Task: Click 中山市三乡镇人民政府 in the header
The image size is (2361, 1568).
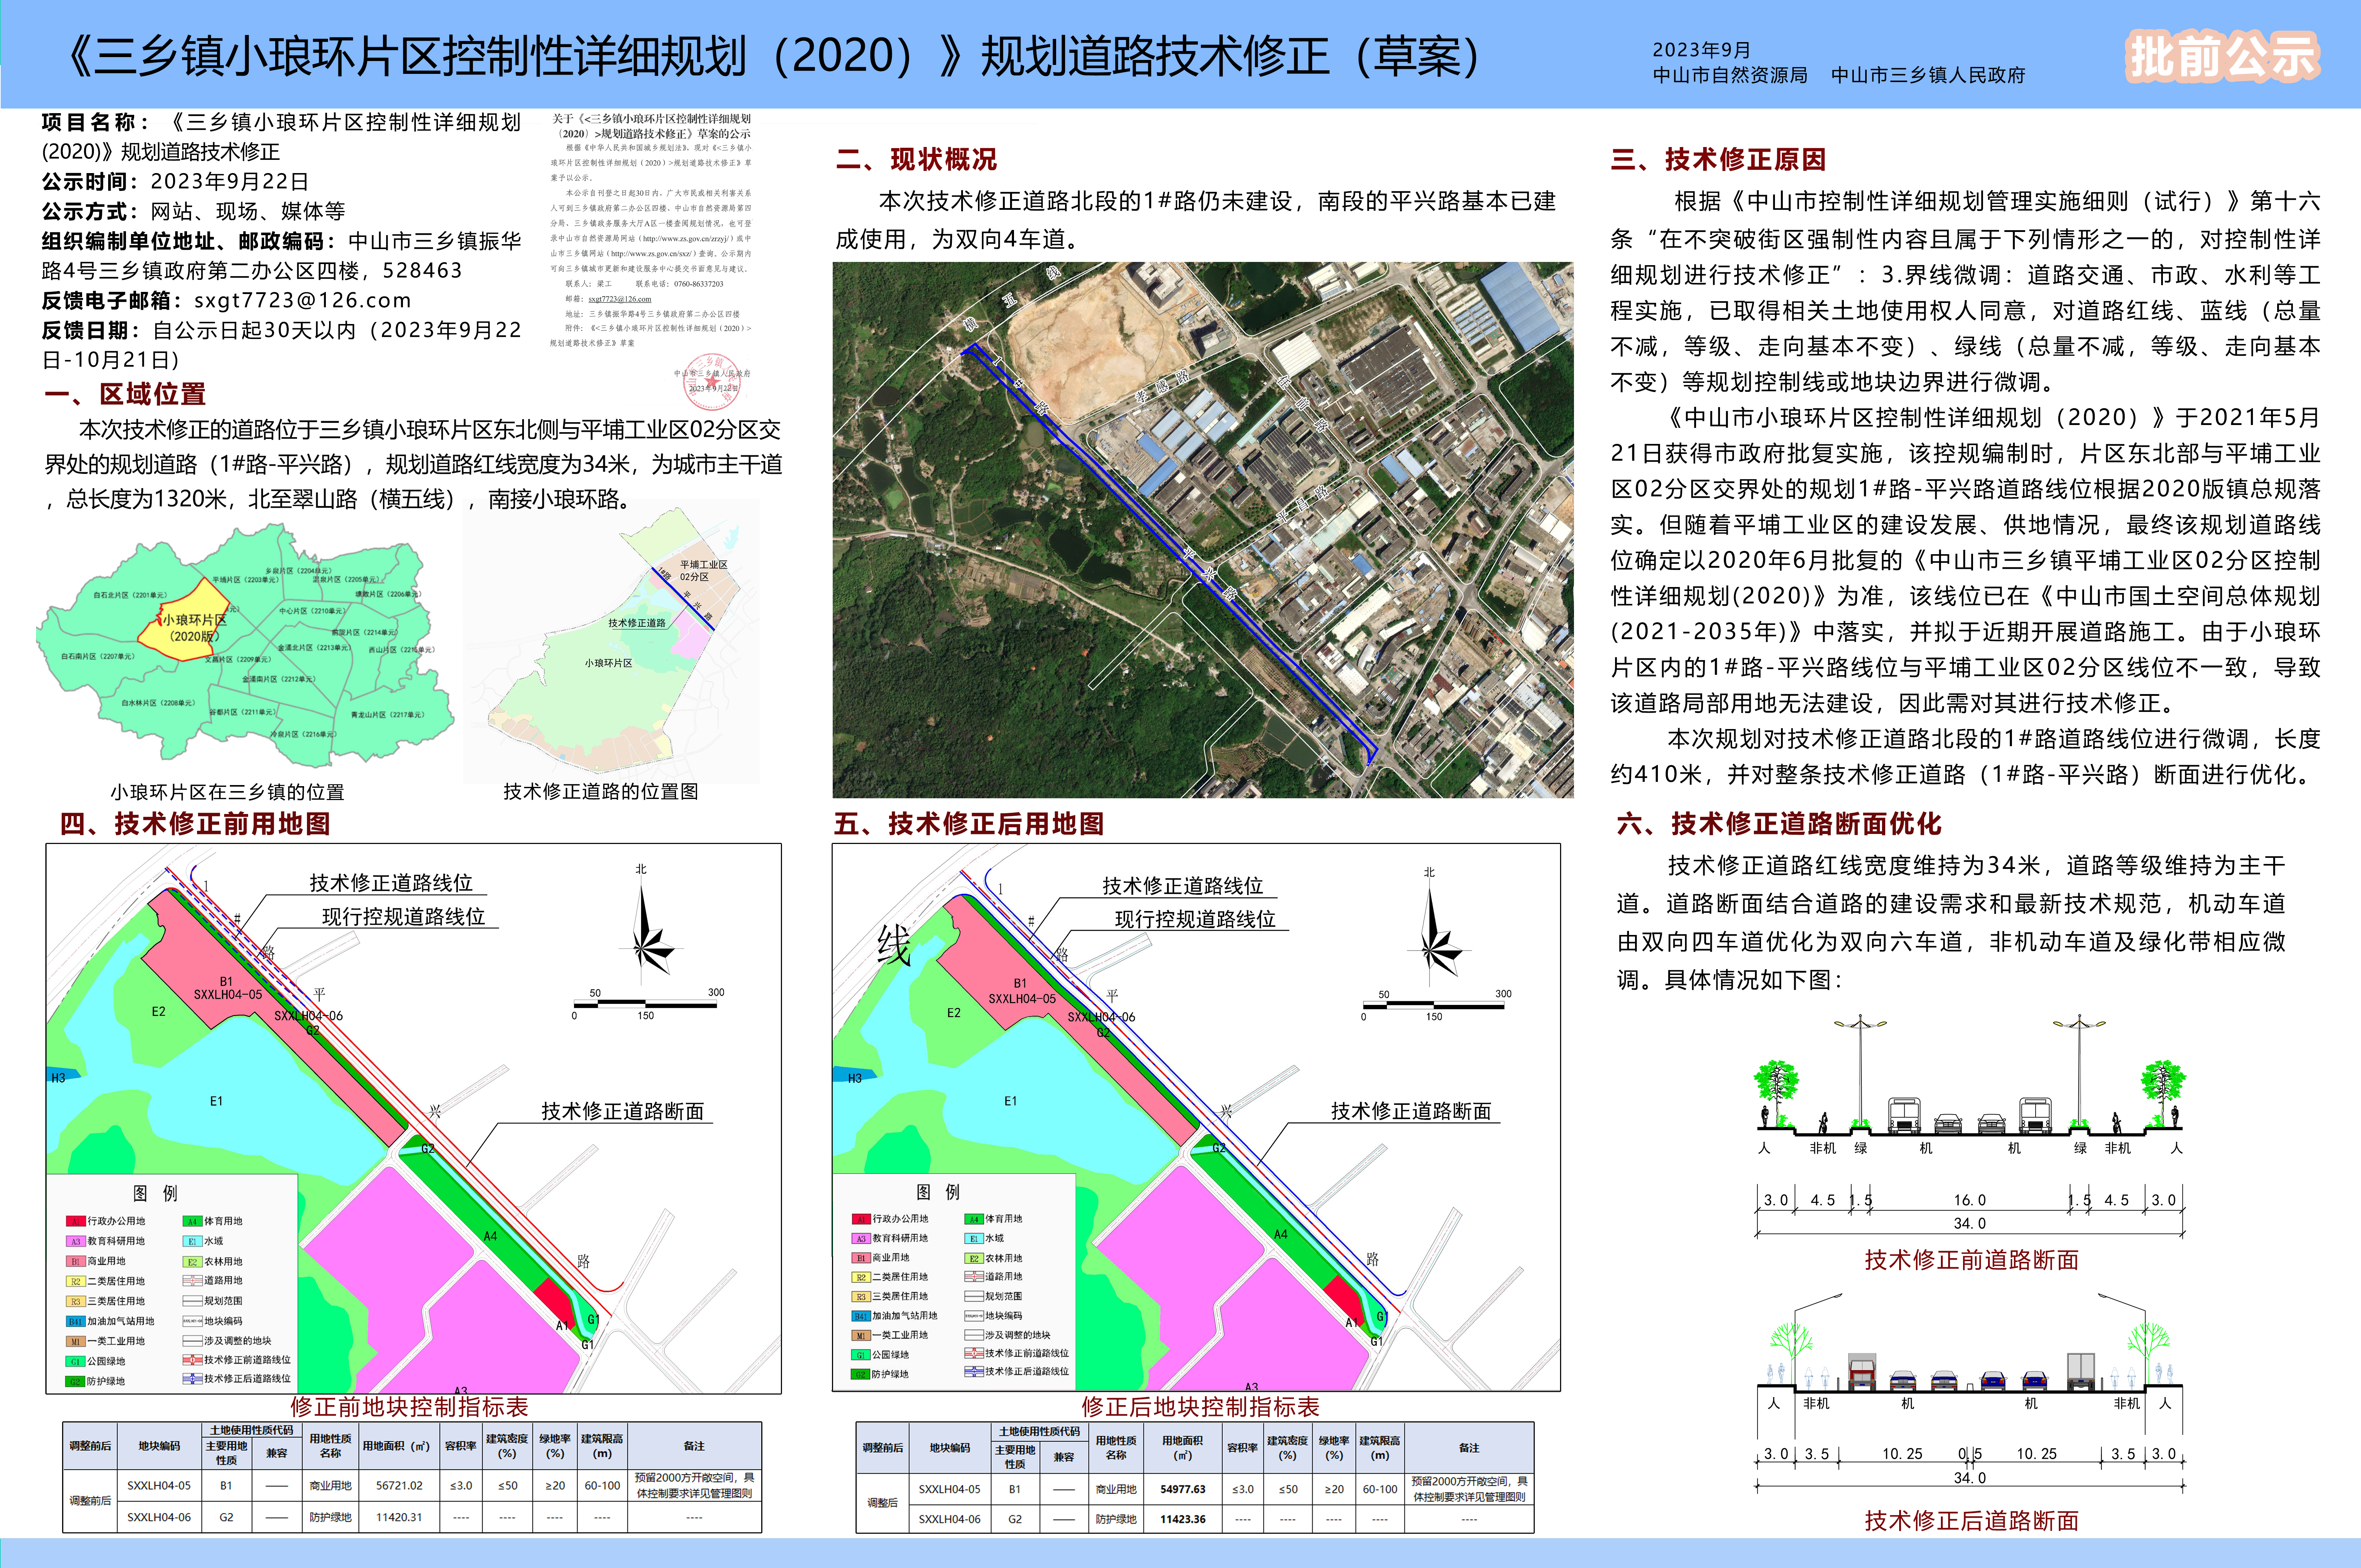Action: click(1928, 75)
